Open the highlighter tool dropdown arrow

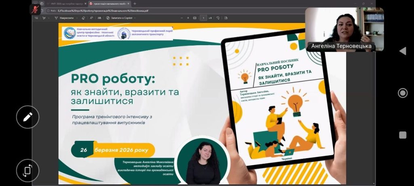(x=49, y=18)
